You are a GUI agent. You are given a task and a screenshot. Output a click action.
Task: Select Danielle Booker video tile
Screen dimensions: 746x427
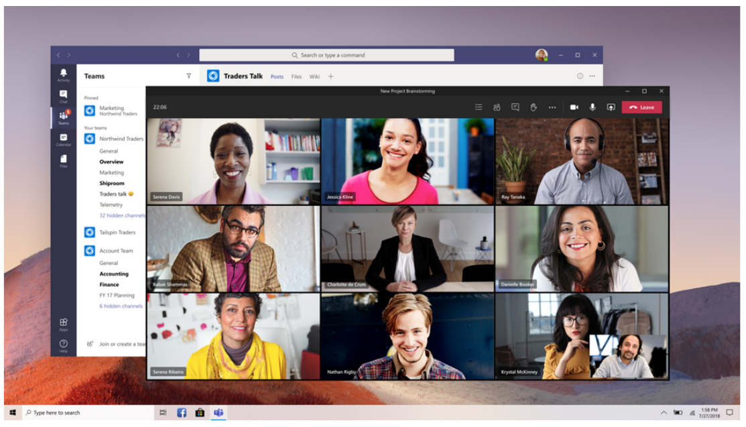[x=582, y=249]
